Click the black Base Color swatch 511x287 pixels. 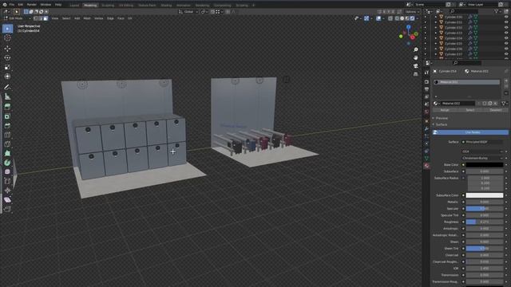[x=485, y=165]
